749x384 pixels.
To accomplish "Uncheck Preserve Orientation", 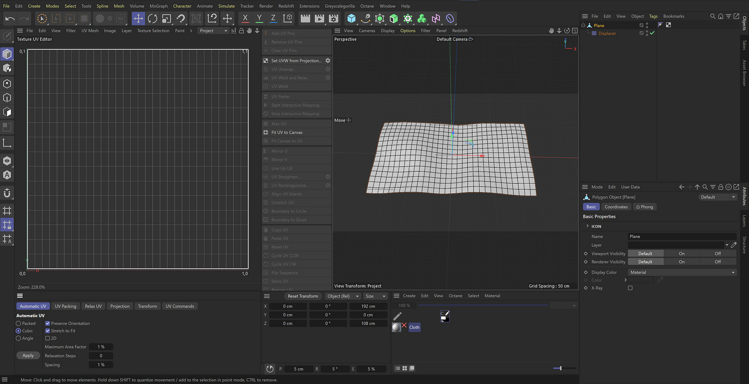I will click(48, 323).
